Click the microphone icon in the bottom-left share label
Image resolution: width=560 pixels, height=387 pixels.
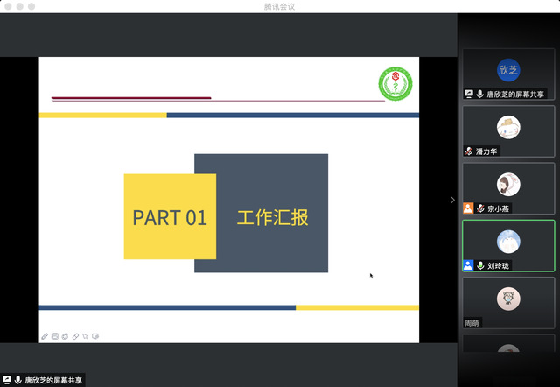click(x=18, y=380)
